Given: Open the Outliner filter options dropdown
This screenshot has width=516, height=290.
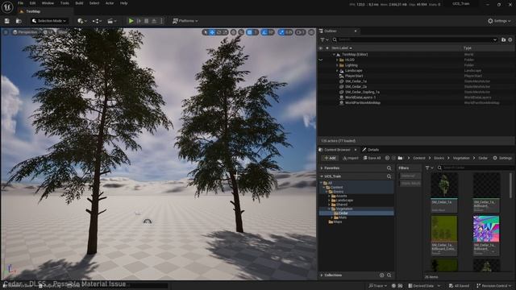Looking at the screenshot, I should [324, 39].
